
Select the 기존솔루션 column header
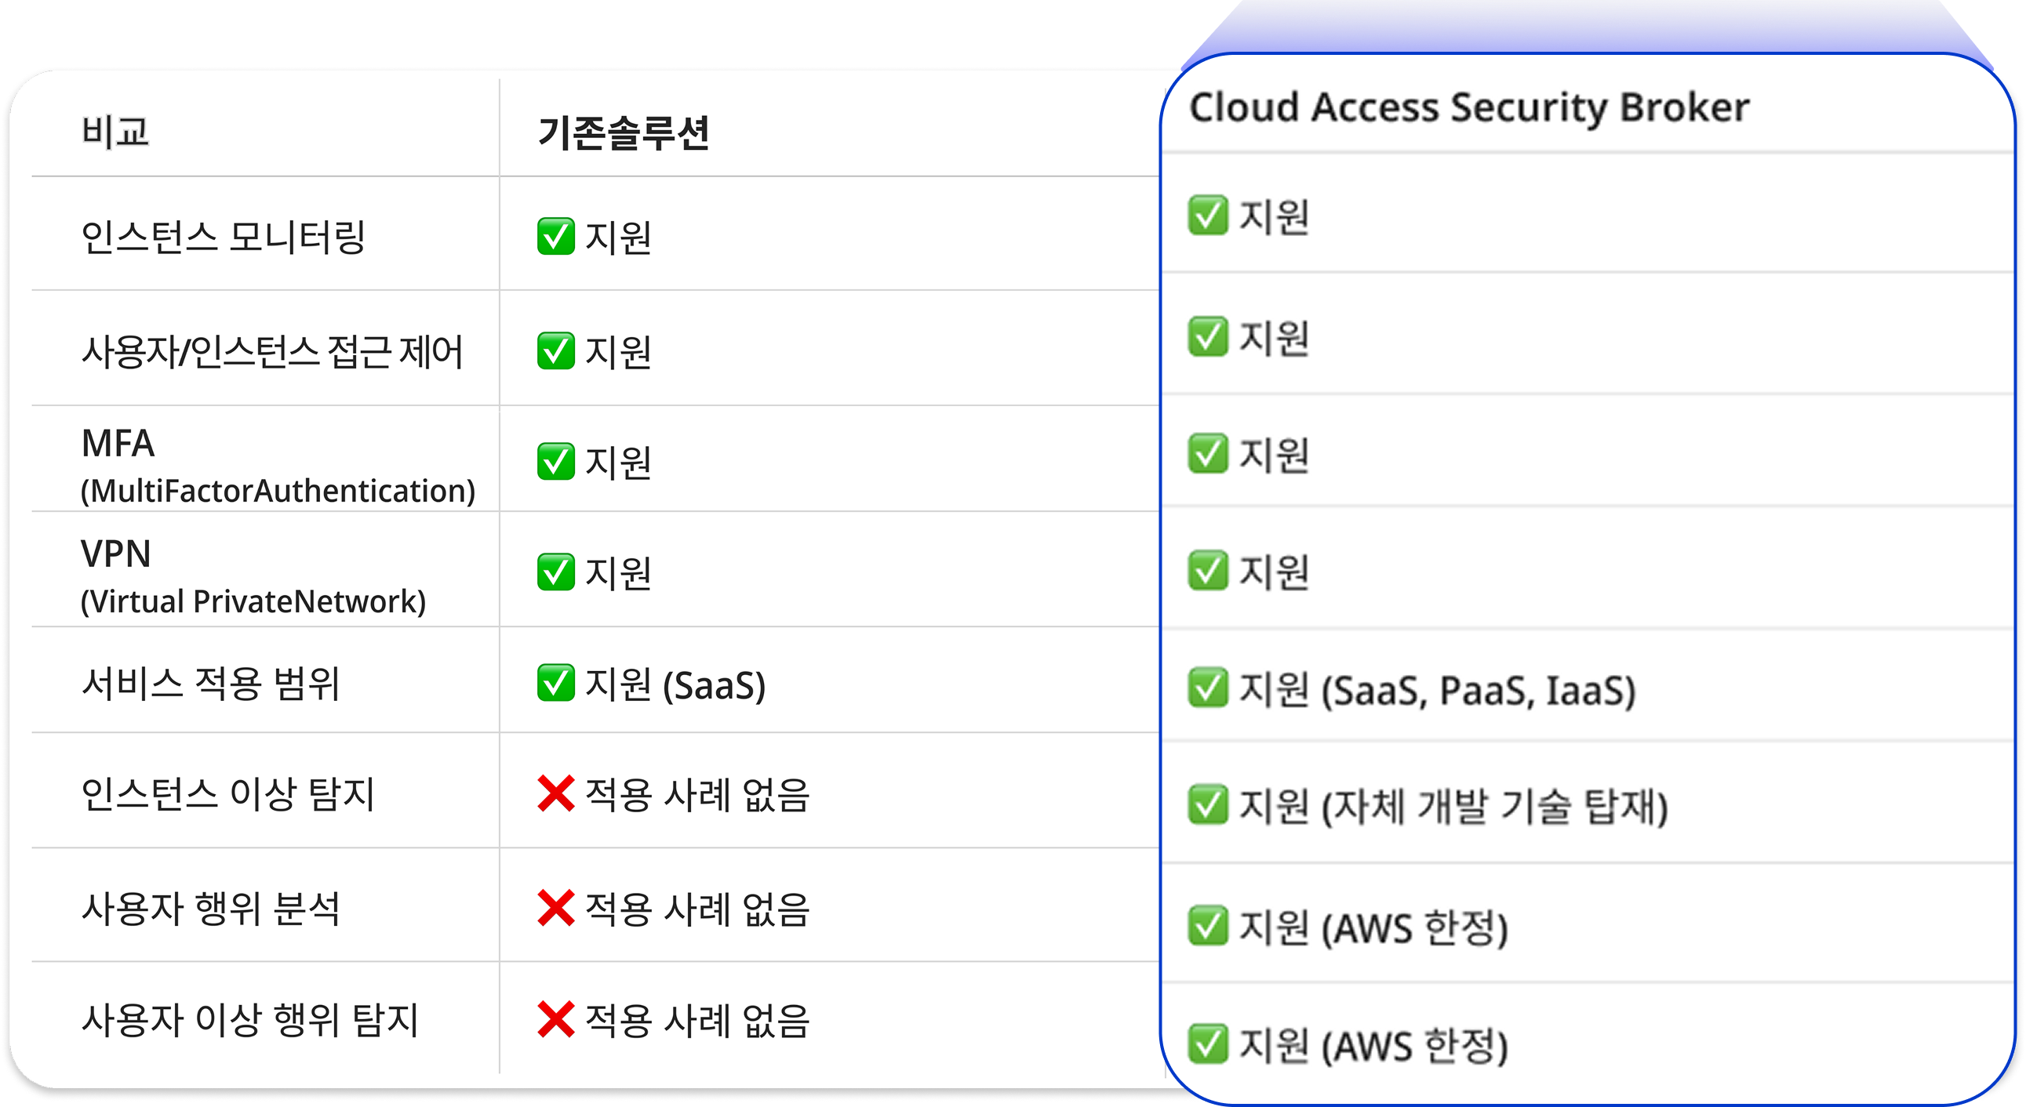tap(623, 132)
